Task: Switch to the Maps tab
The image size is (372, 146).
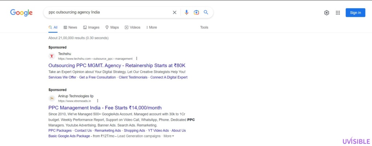Action: tap(112, 28)
